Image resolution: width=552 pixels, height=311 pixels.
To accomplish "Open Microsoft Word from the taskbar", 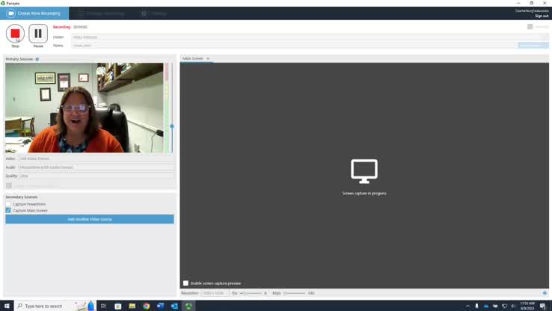I will tap(160, 306).
